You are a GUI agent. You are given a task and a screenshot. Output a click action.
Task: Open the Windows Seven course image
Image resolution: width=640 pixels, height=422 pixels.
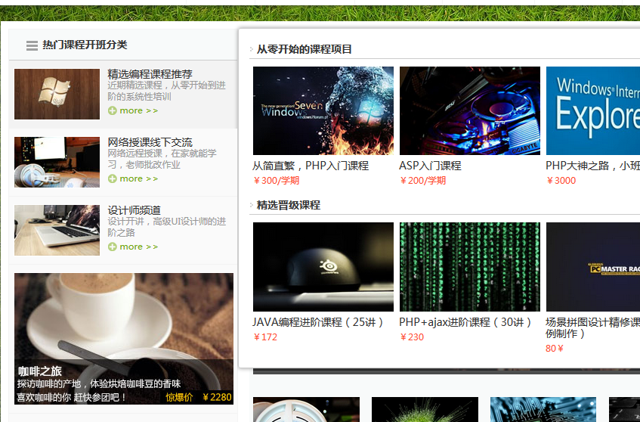pyautogui.click(x=323, y=110)
